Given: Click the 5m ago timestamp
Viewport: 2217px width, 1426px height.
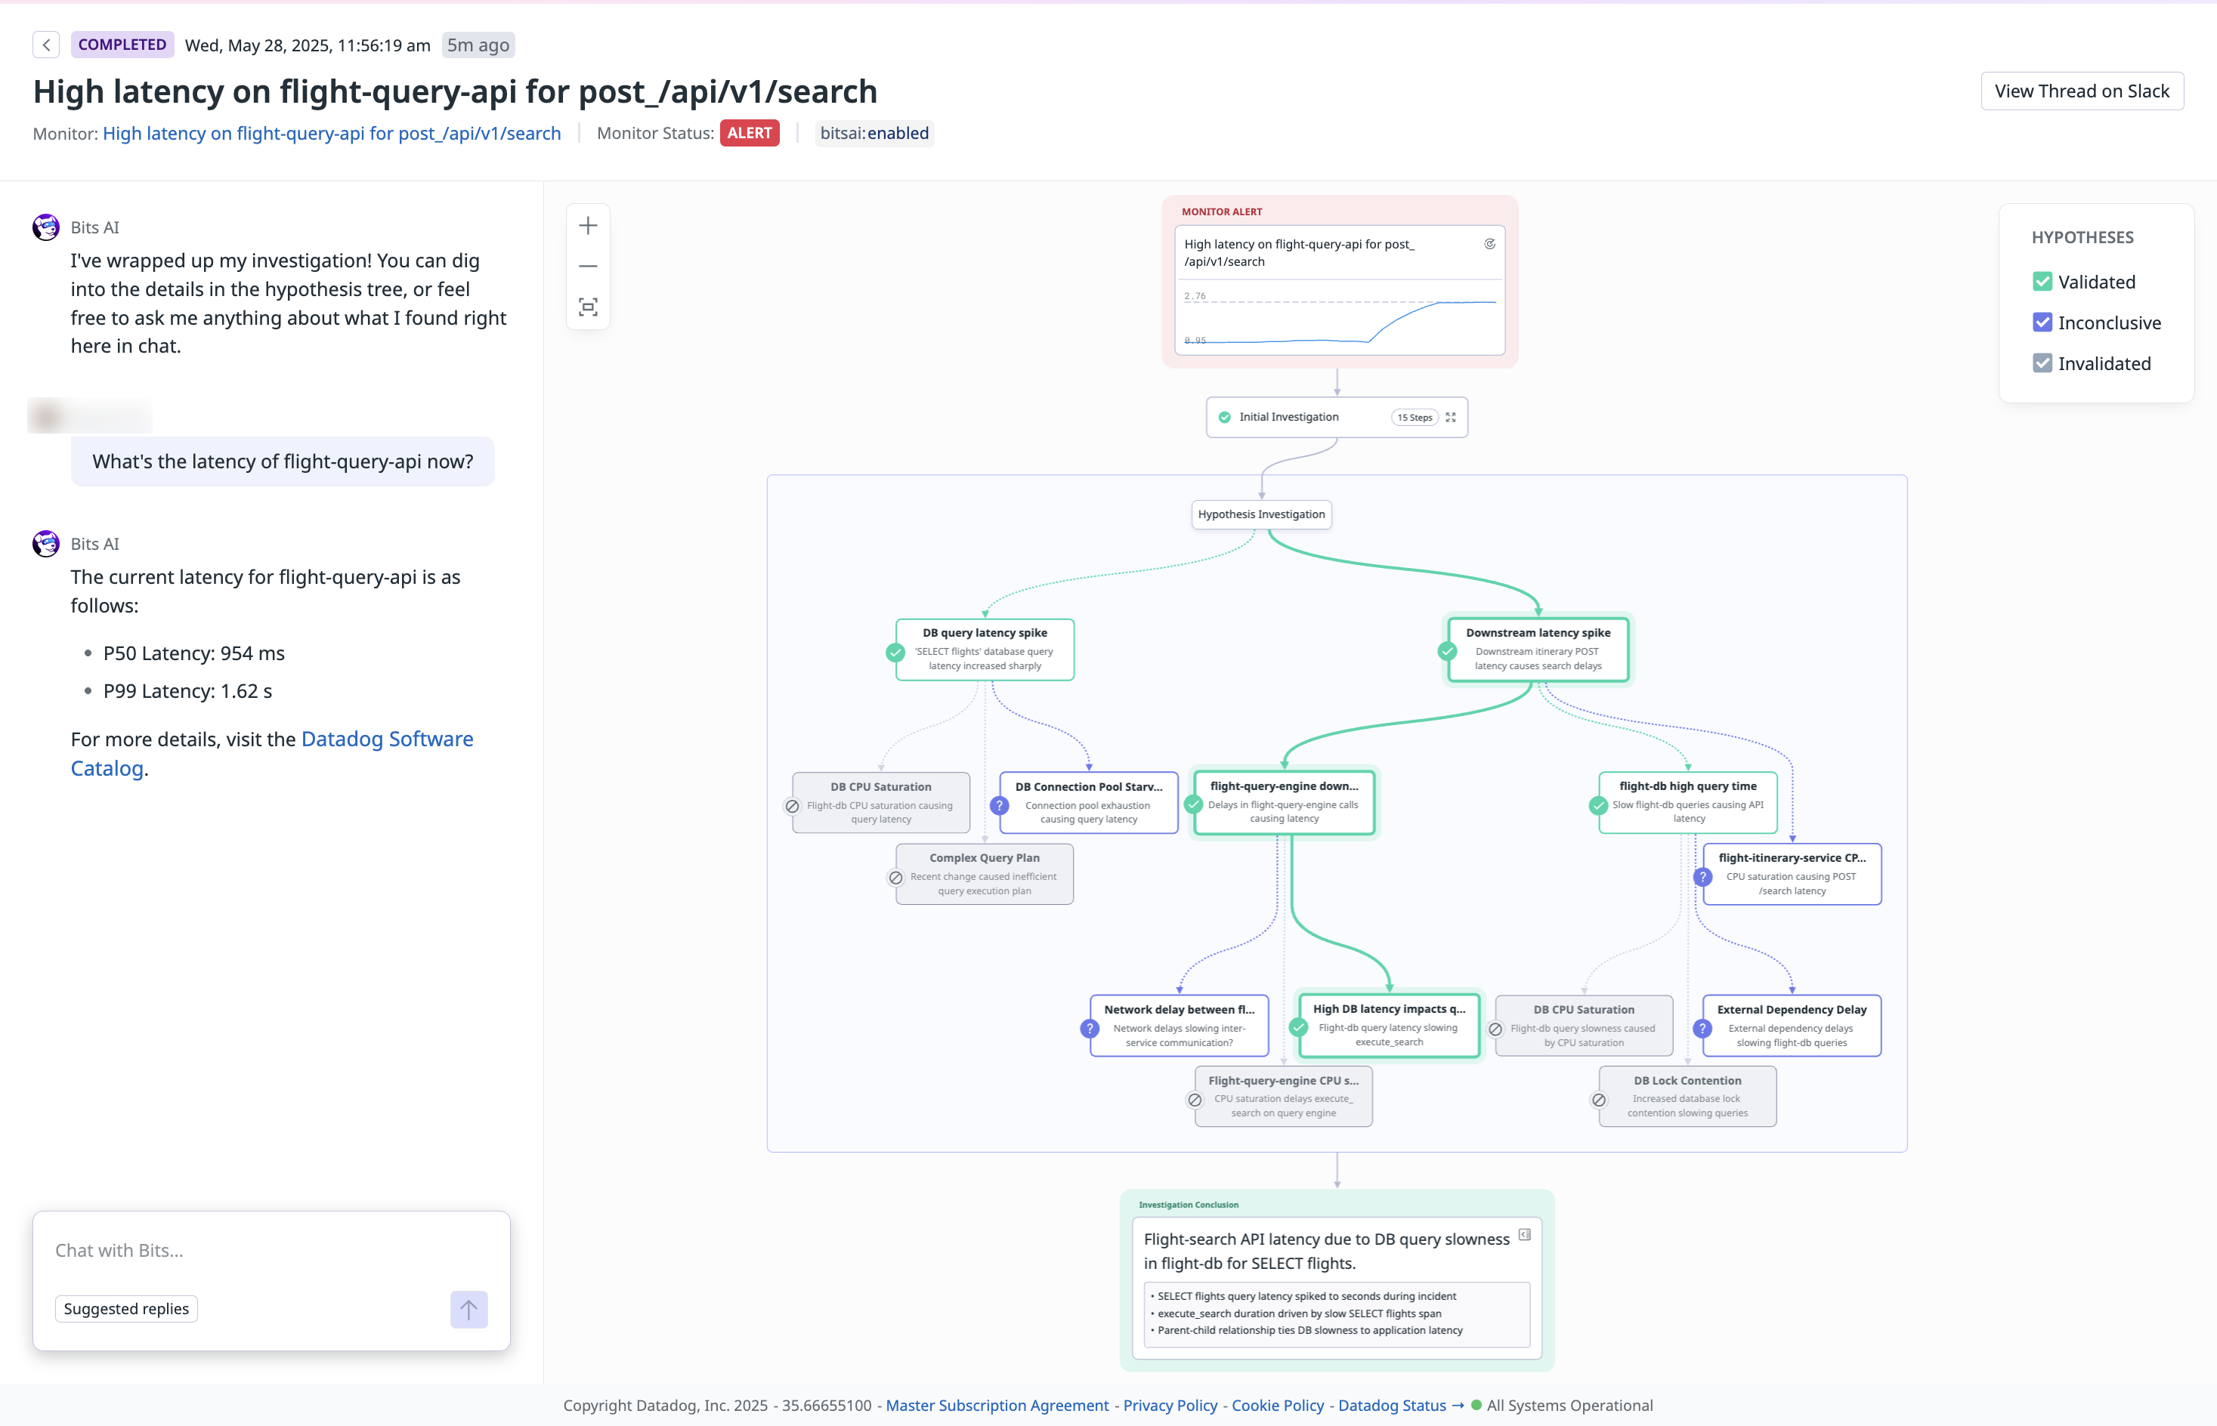Looking at the screenshot, I should 478,45.
